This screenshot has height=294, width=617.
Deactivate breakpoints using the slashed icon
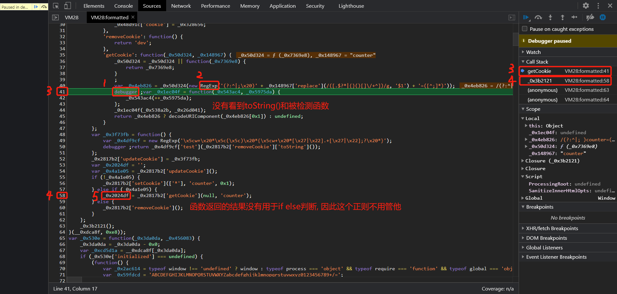[591, 17]
